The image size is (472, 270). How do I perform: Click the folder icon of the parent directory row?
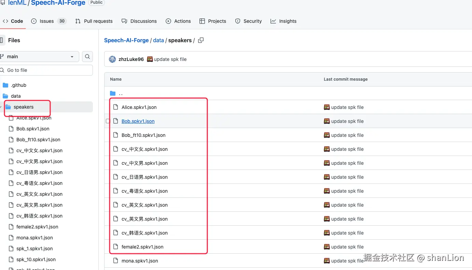point(113,93)
